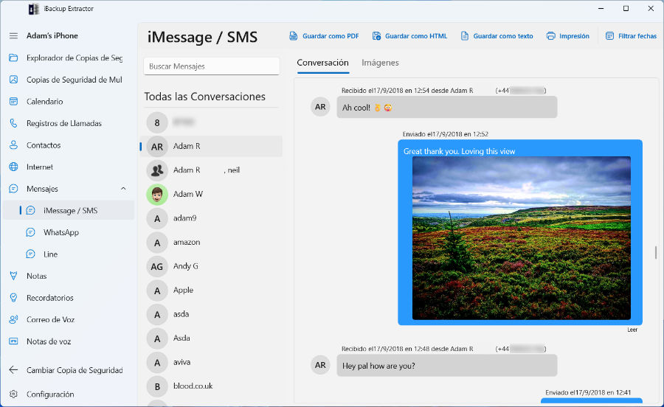This screenshot has height=407, width=664.
Task: Click the iMessage / SMS sidebar chat icon
Action: pos(30,210)
